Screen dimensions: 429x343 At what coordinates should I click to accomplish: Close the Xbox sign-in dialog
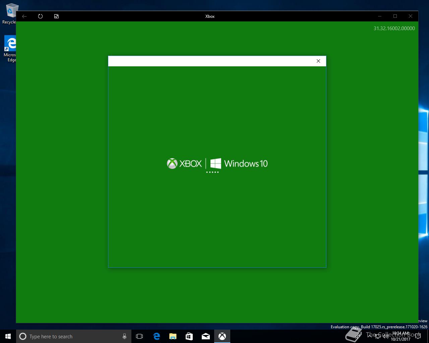click(318, 61)
